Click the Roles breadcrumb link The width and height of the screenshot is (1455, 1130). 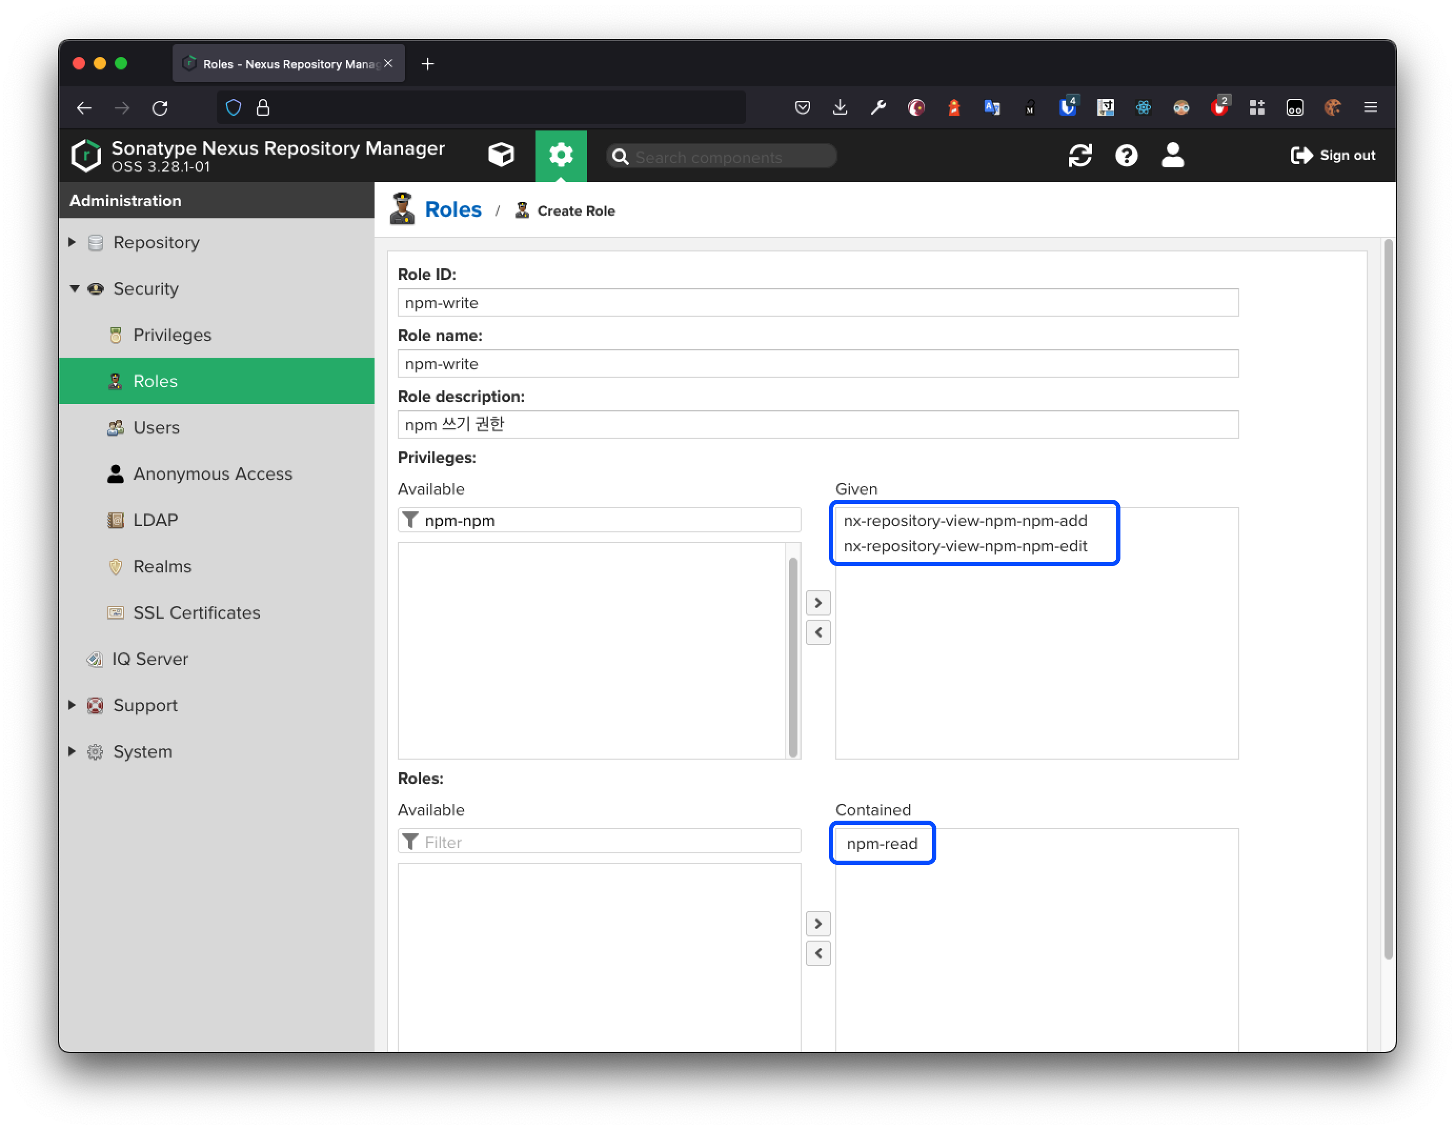pos(453,209)
